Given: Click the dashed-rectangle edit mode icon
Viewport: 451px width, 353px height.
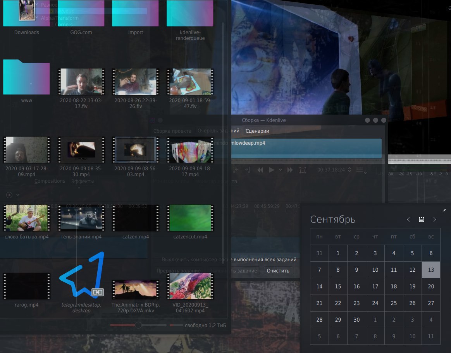Looking at the screenshot, I should click(302, 170).
